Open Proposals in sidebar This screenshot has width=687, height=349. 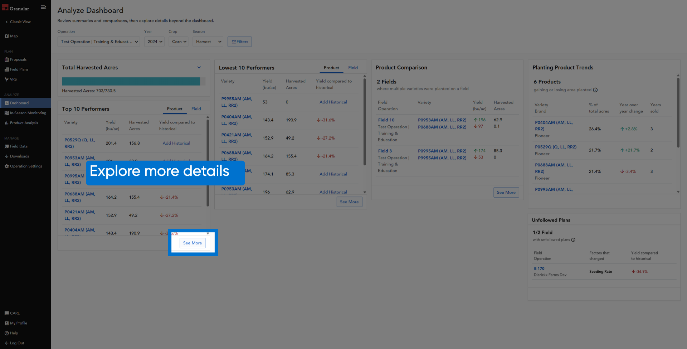16,59
